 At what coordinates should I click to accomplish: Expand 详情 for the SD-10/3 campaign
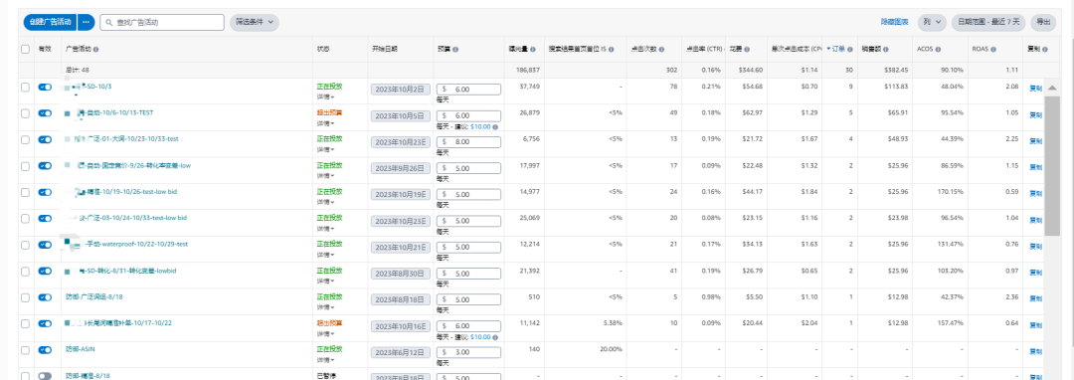[325, 97]
